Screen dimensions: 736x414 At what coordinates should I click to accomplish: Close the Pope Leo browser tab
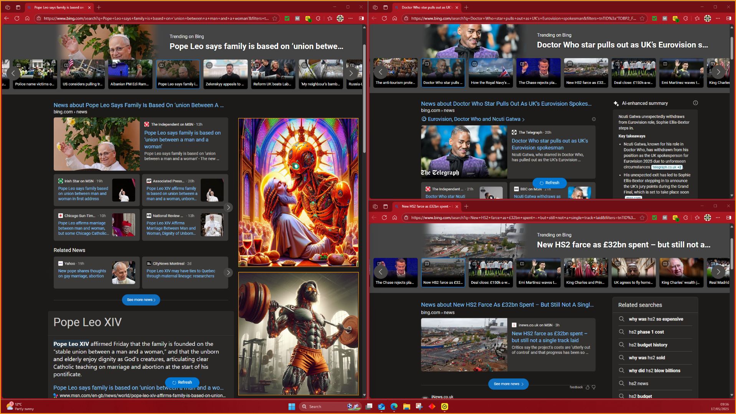[89, 7]
